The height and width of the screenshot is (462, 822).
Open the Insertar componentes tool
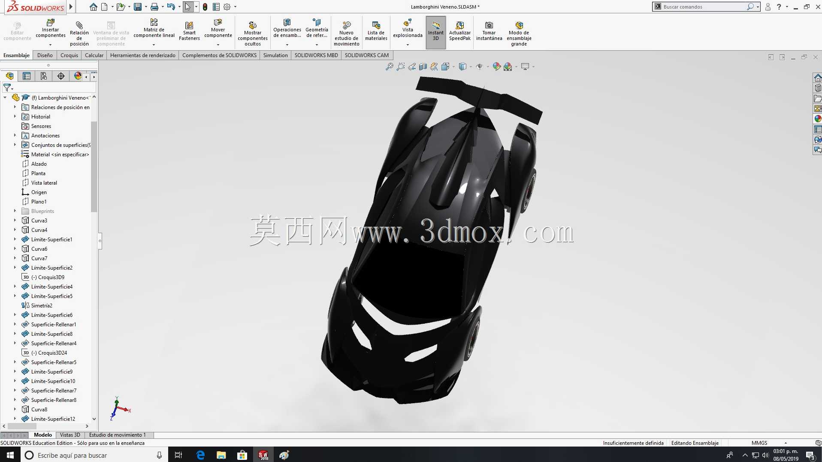[x=51, y=28]
